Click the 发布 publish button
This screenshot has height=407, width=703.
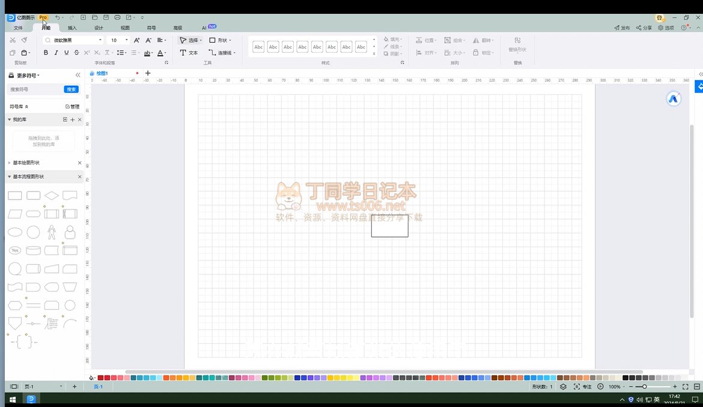coord(622,28)
